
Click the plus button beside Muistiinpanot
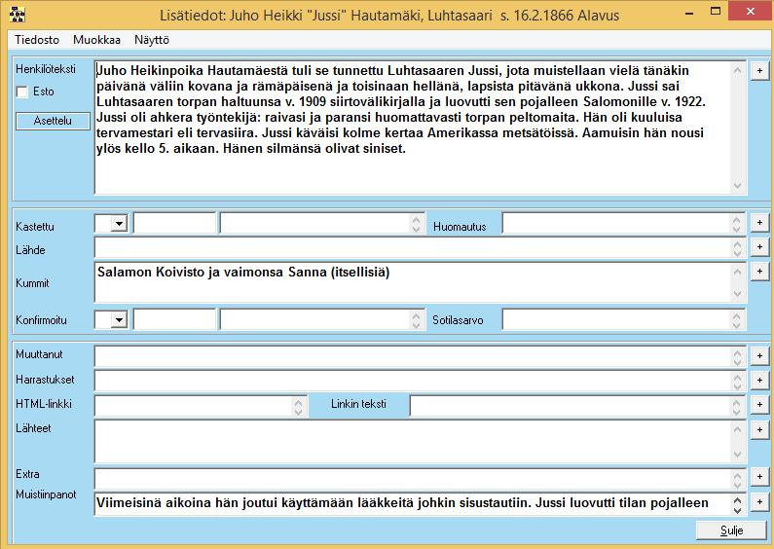pyautogui.click(x=759, y=501)
